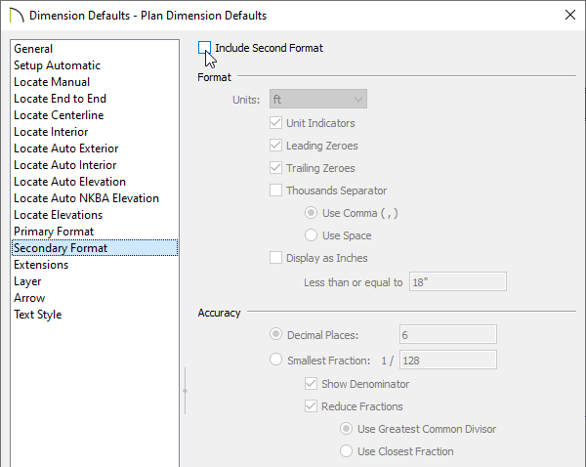
Task: Open the Units dropdown
Action: click(318, 99)
